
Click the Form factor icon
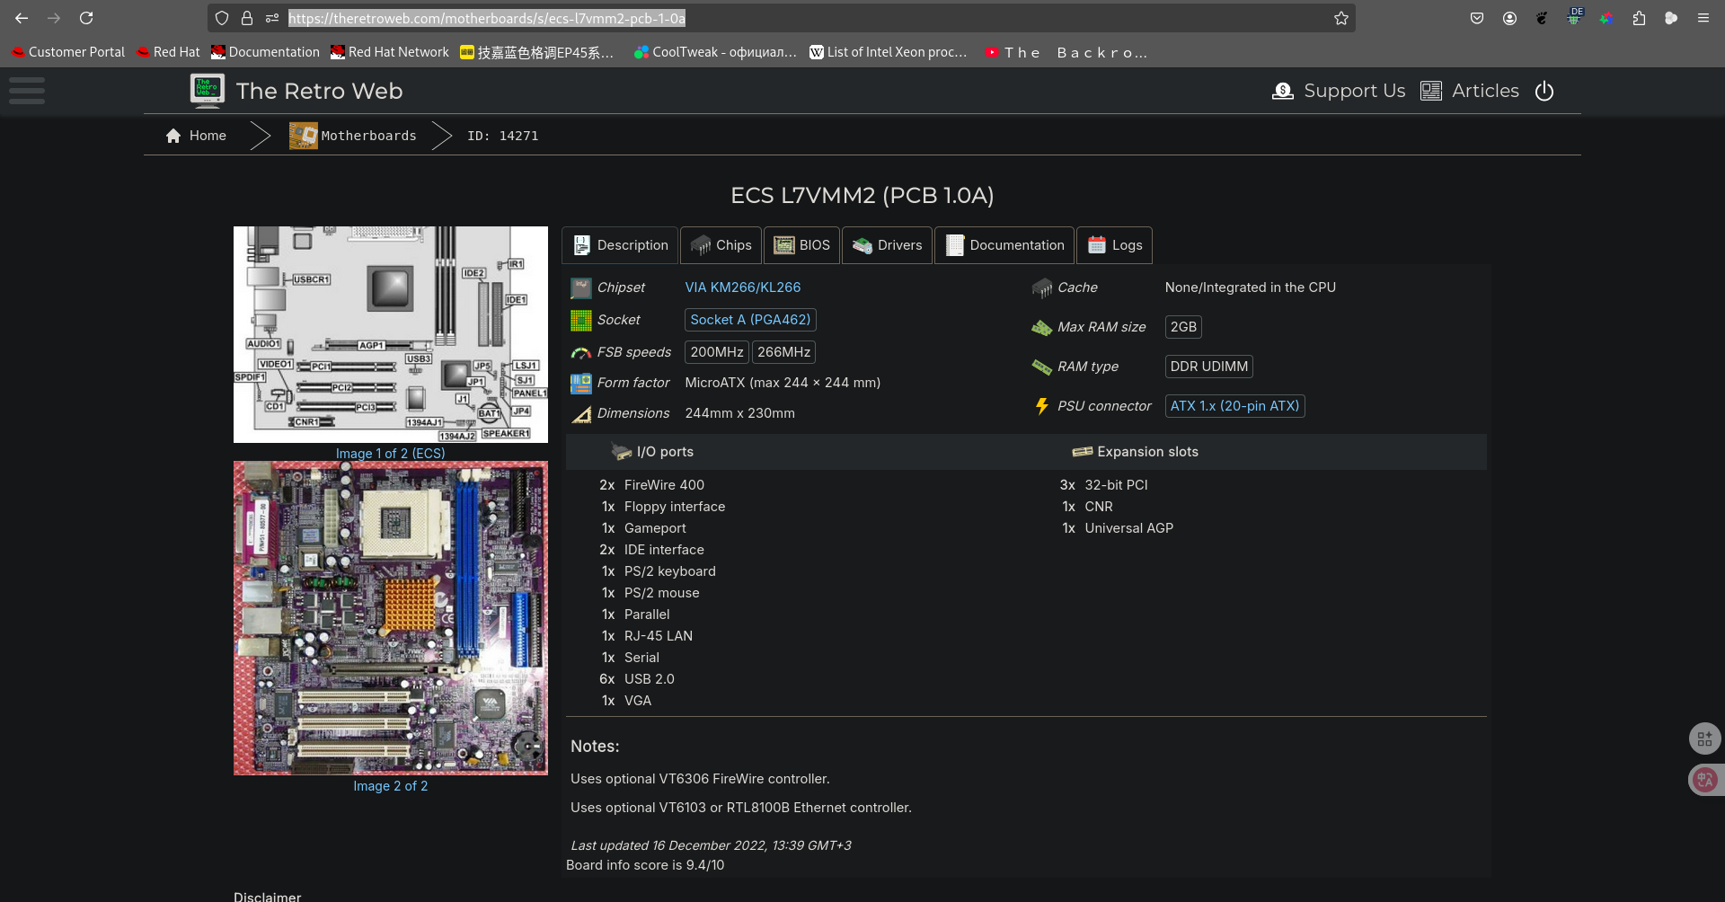[x=581, y=383]
